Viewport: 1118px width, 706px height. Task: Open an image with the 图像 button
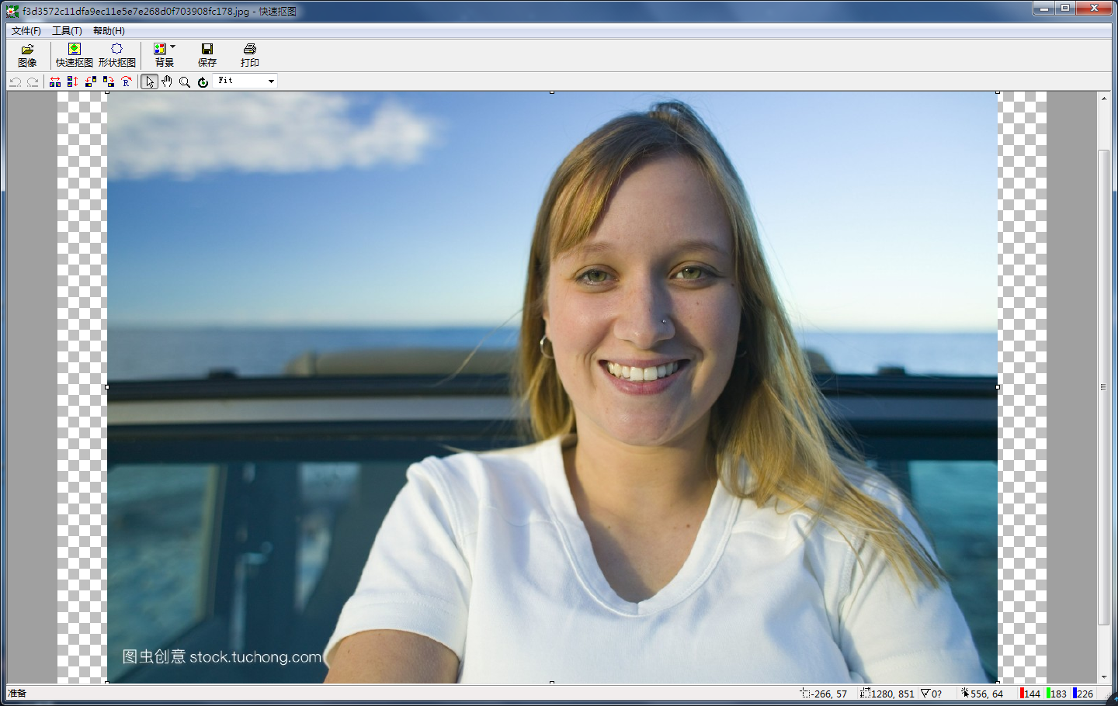pyautogui.click(x=27, y=55)
